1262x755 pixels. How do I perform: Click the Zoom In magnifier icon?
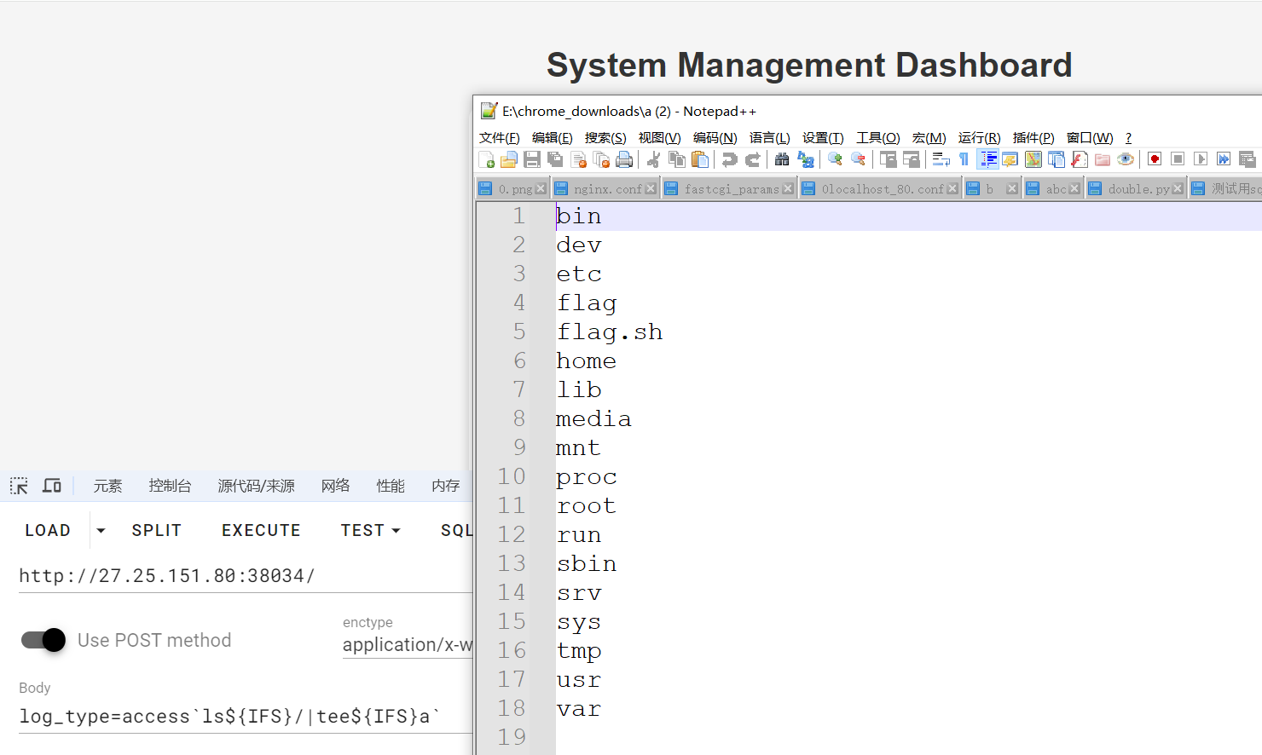835,159
